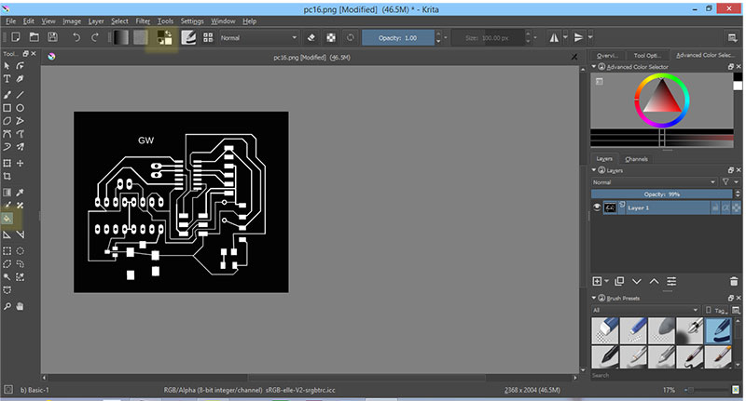Image resolution: width=746 pixels, height=401 pixels.
Task: Select the Fill (paint bucket) tool
Action: pos(7,219)
